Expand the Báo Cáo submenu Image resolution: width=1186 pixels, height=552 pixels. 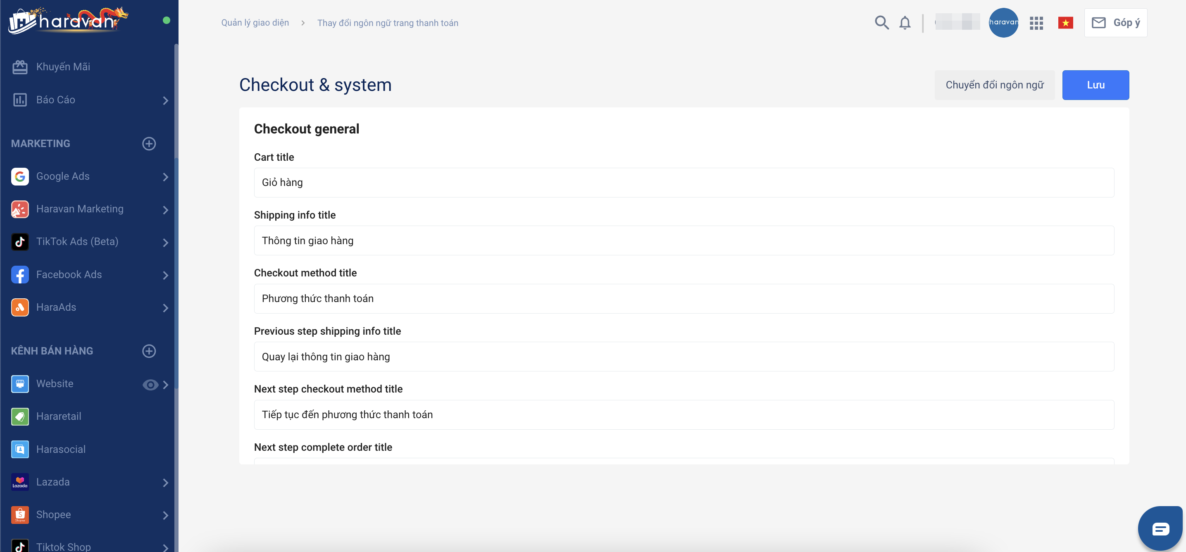165,100
